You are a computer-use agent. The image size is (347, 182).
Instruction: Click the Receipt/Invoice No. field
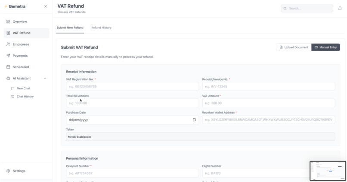[x=269, y=86]
